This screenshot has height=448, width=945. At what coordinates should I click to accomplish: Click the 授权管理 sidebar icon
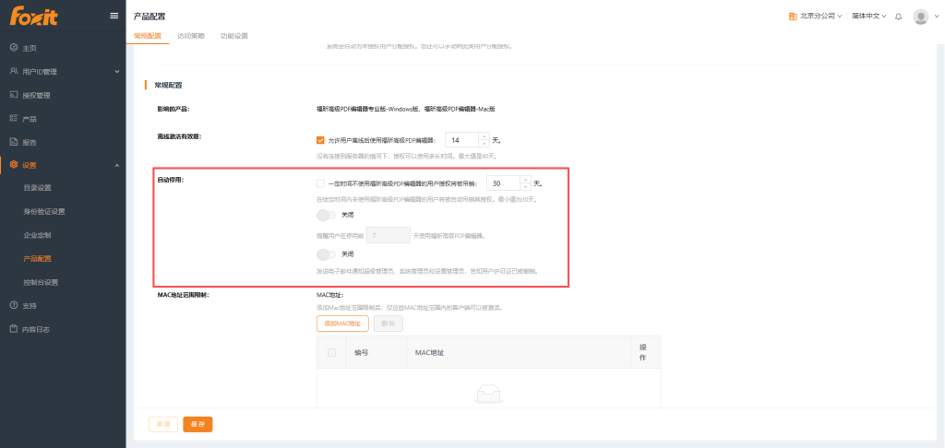[14, 95]
